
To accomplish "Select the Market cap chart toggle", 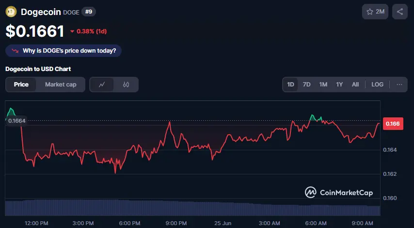I will [61, 85].
